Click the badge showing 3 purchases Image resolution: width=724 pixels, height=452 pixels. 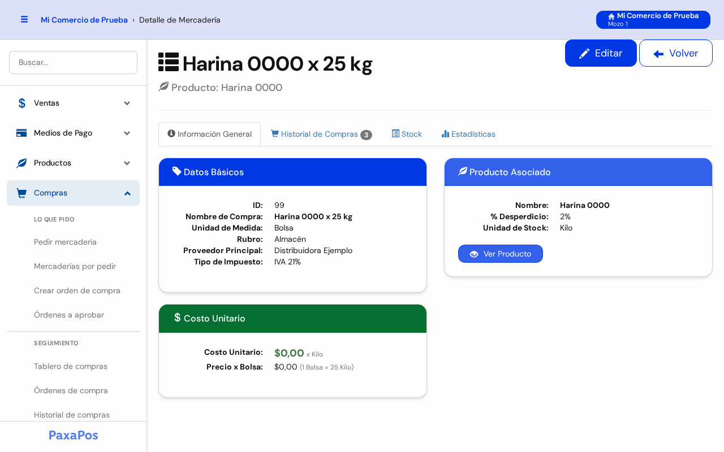[x=366, y=135]
